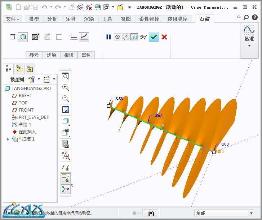
Task: Click the glasses preview icon
Action: (x=144, y=37)
